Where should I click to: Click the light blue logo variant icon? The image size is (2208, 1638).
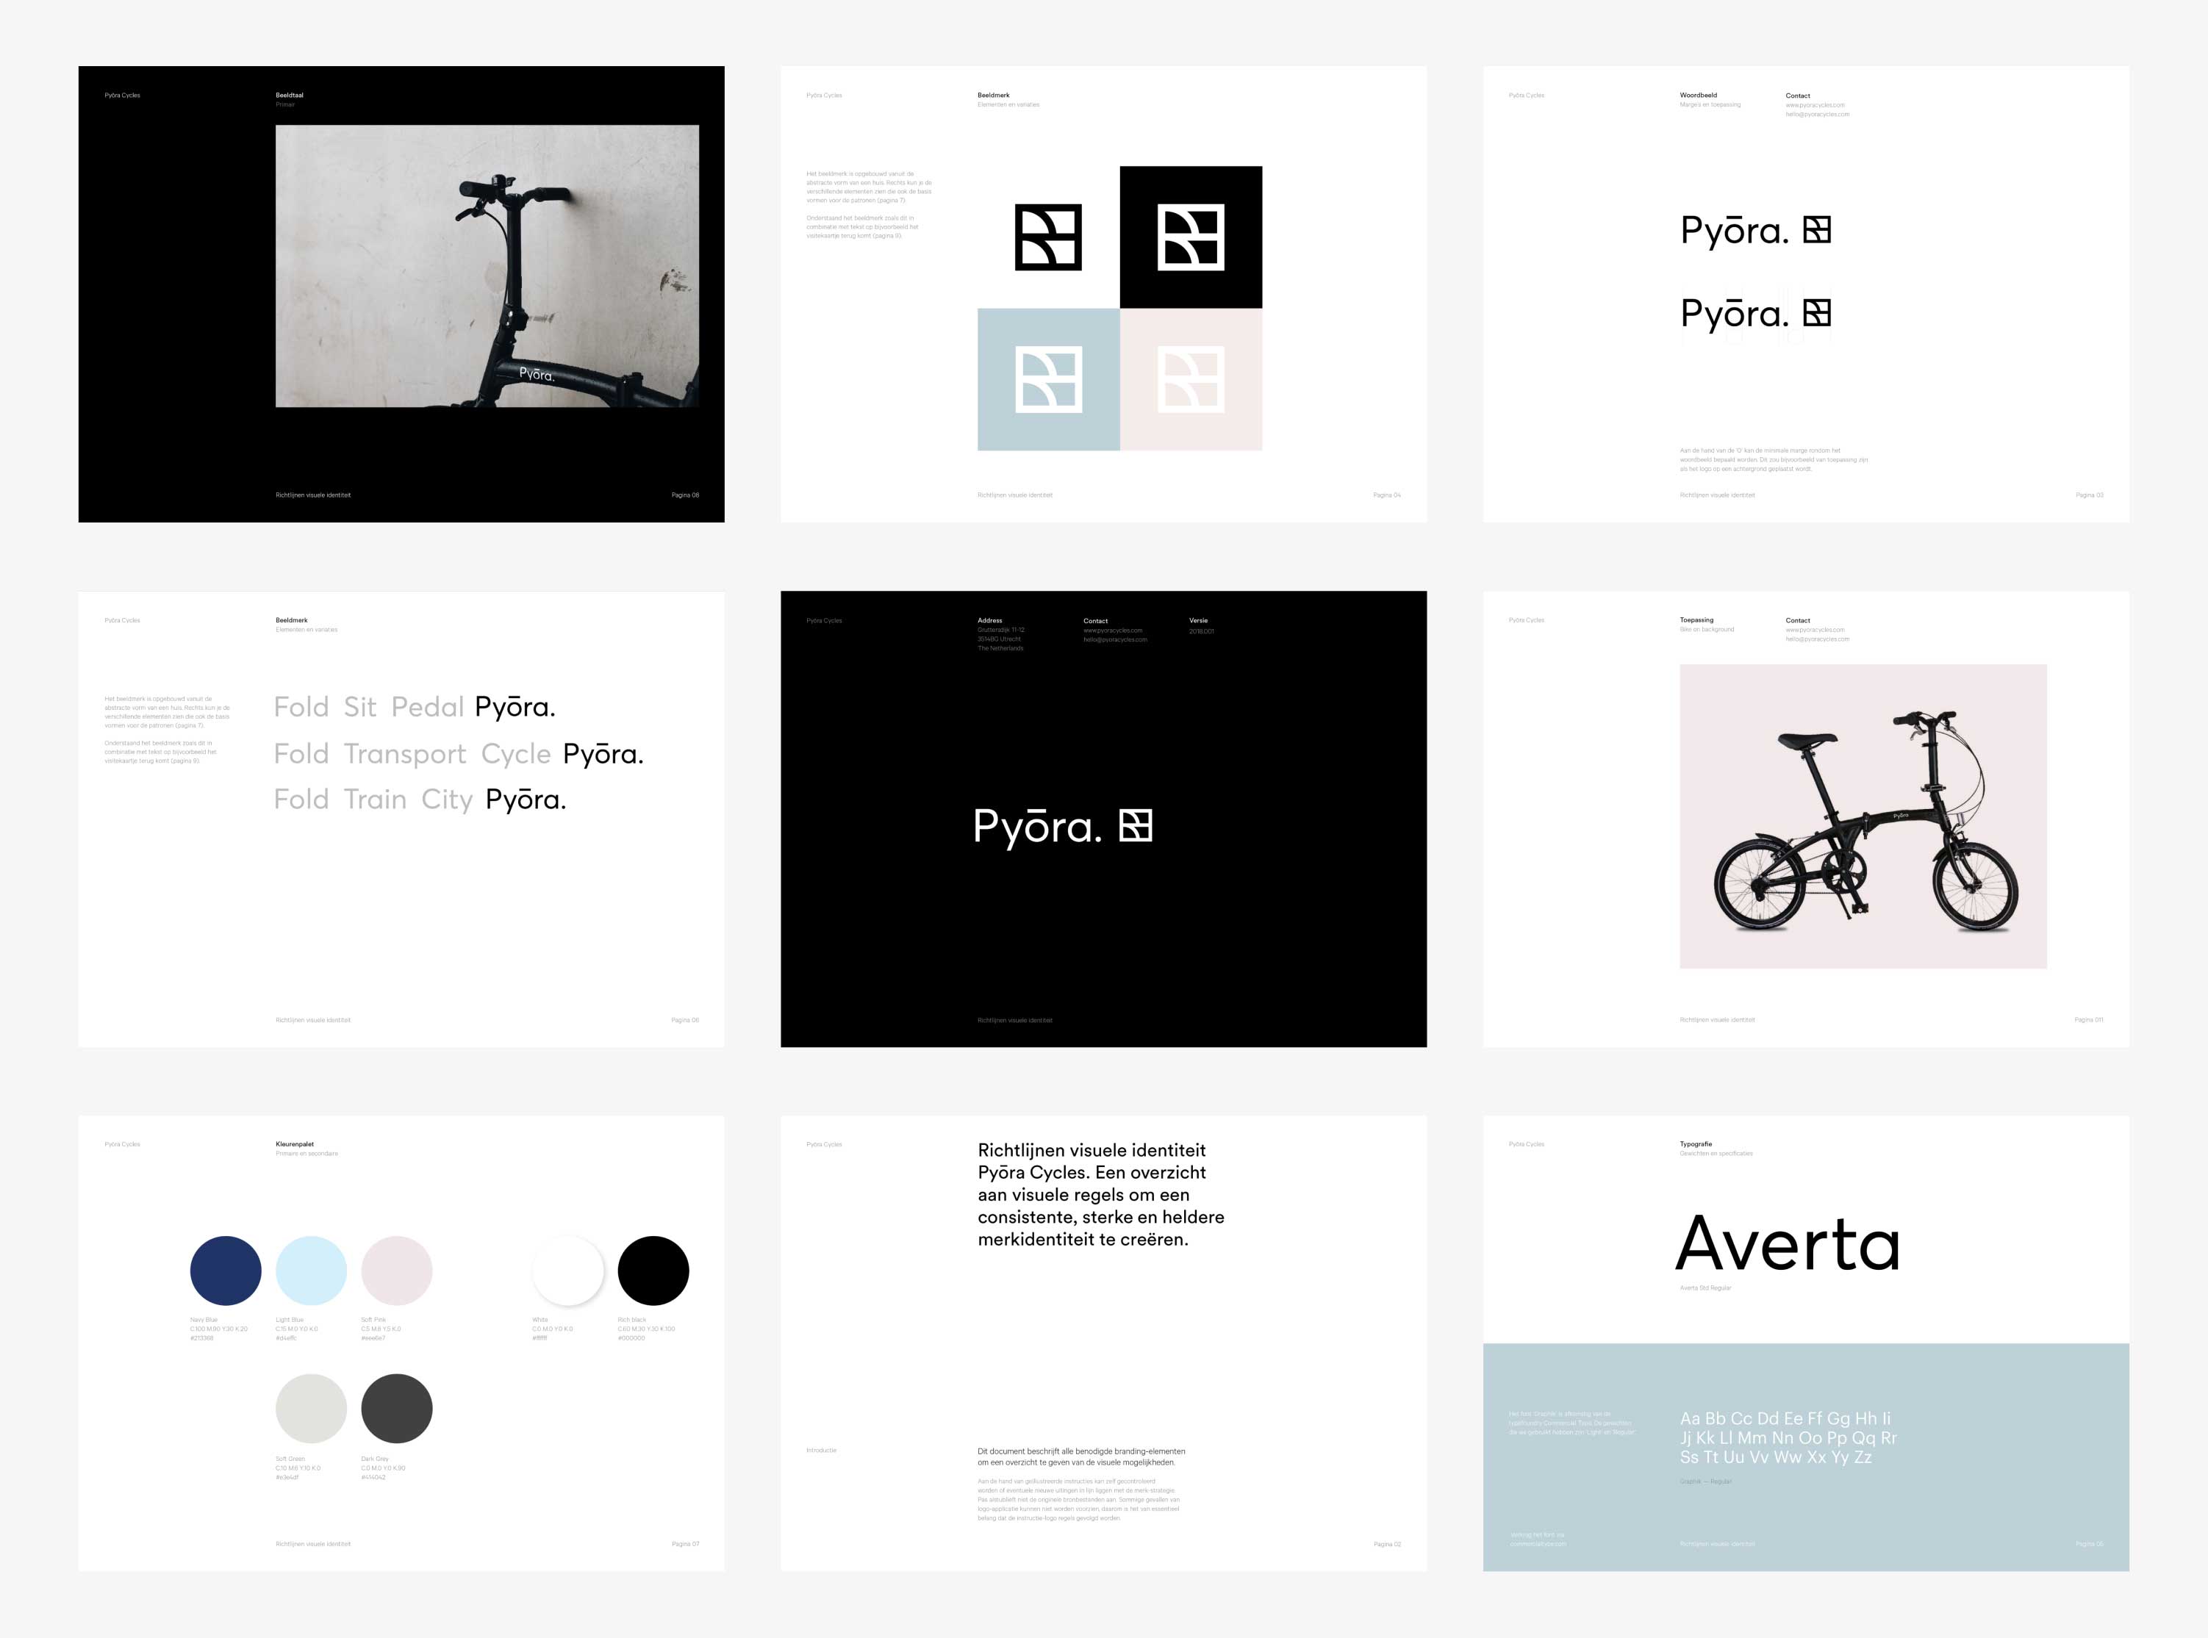1047,378
